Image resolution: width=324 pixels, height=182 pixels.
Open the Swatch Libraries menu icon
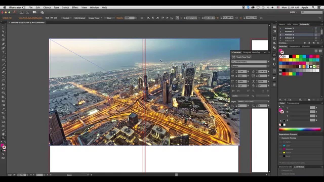tap(280, 100)
